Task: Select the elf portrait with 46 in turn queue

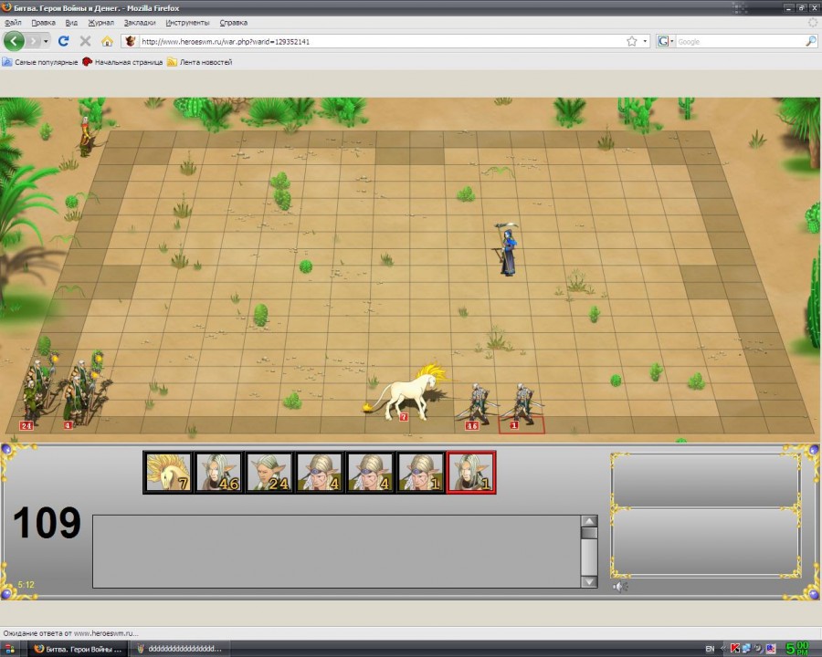Action: tap(218, 472)
